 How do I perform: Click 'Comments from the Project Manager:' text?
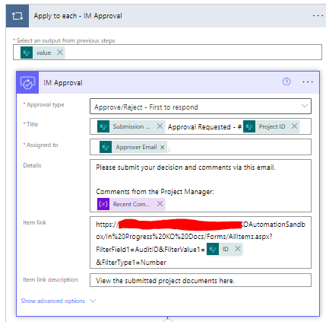point(155,192)
